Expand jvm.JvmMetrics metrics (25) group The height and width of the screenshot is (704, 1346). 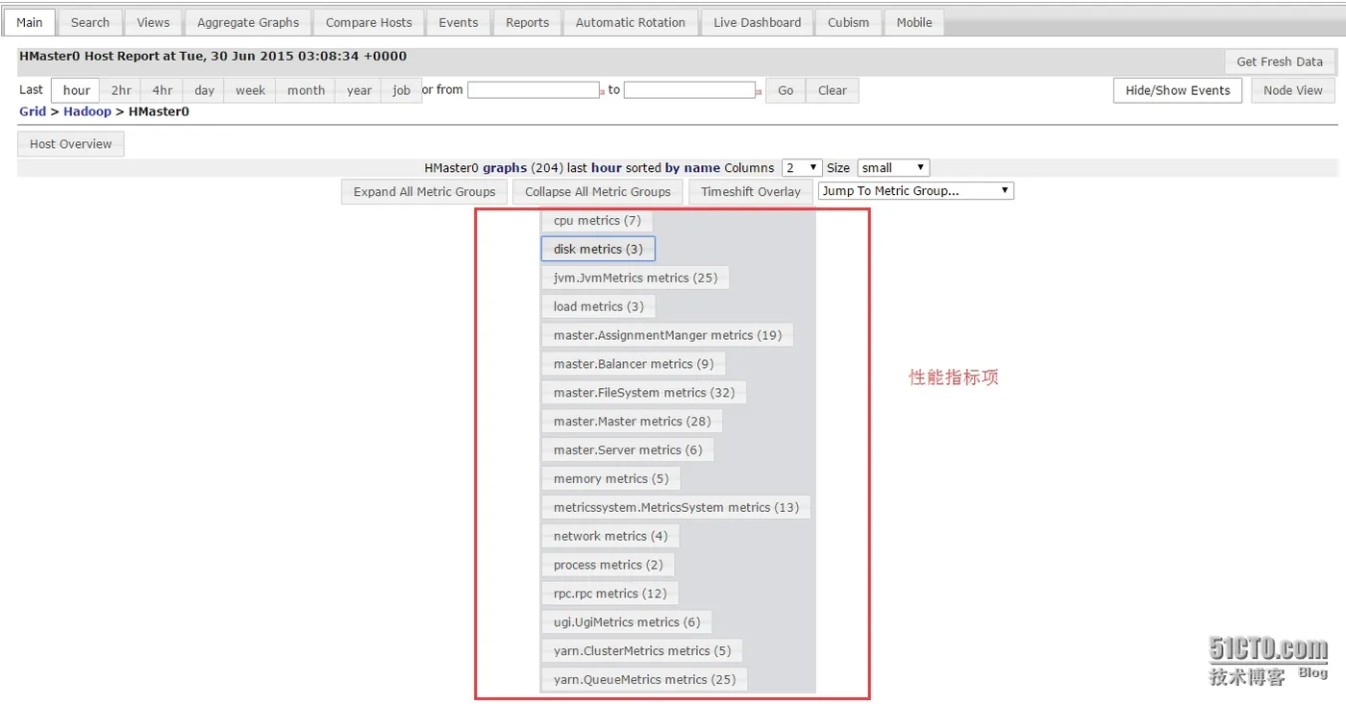636,278
